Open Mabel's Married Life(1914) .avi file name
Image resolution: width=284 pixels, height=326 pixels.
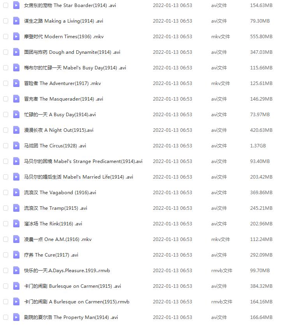click(x=79, y=177)
